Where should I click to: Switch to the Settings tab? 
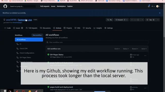click(109, 28)
